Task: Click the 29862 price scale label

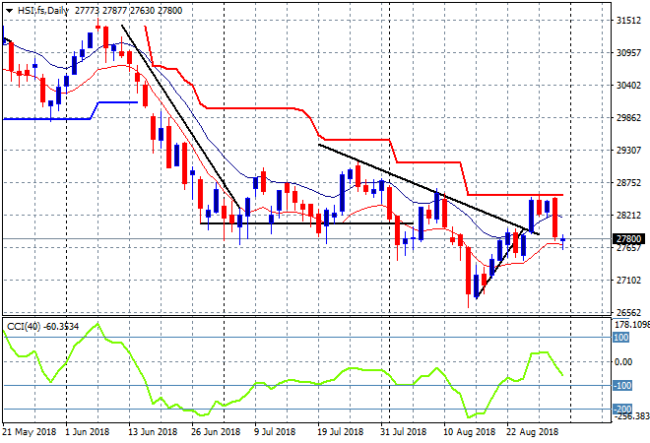Action: [628, 118]
